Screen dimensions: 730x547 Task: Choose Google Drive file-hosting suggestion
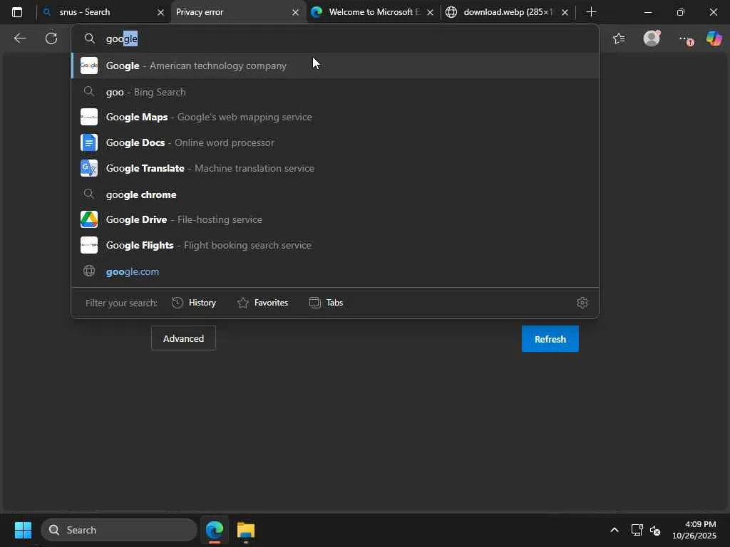pos(335,219)
